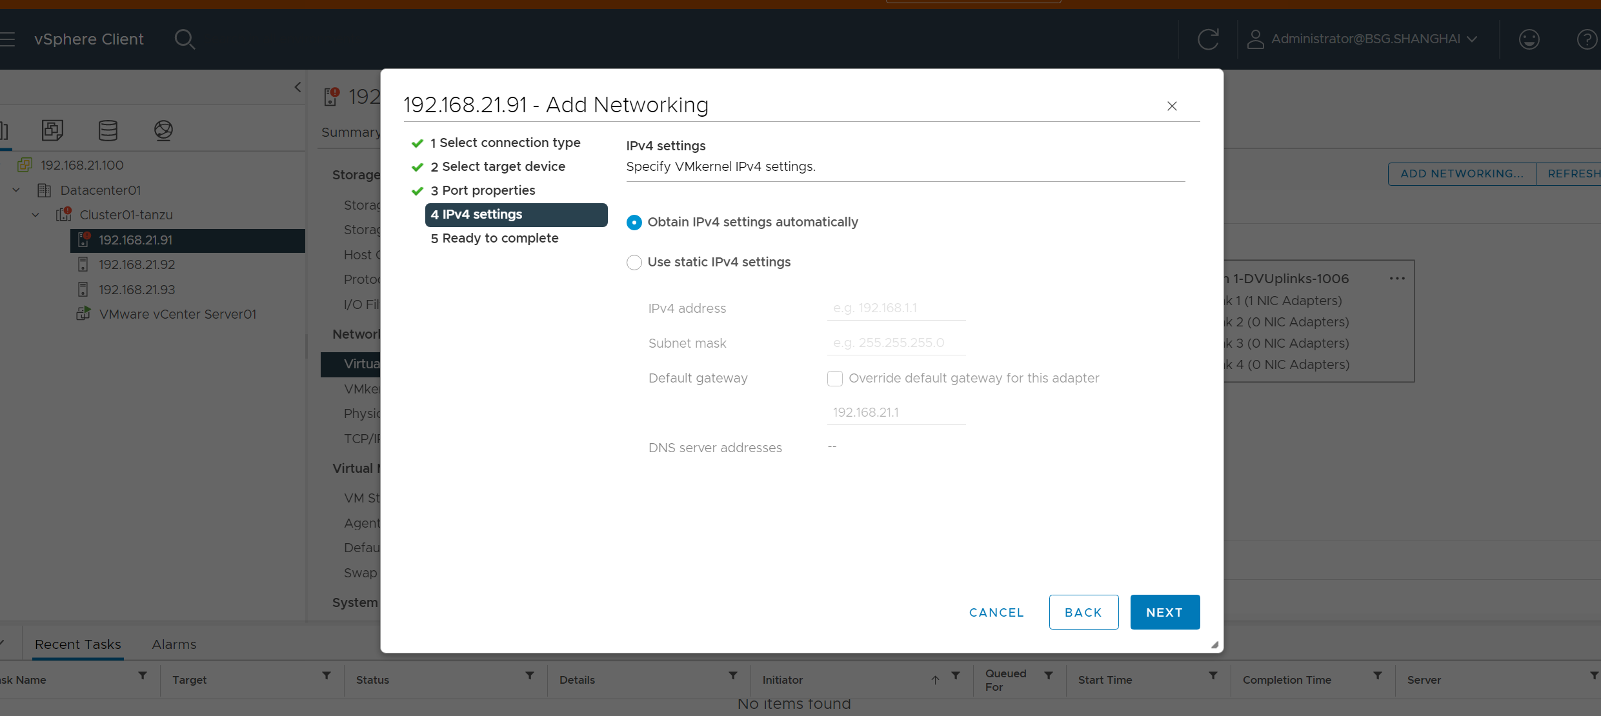Select Use static IPv4 settings
The width and height of the screenshot is (1601, 716).
[634, 263]
